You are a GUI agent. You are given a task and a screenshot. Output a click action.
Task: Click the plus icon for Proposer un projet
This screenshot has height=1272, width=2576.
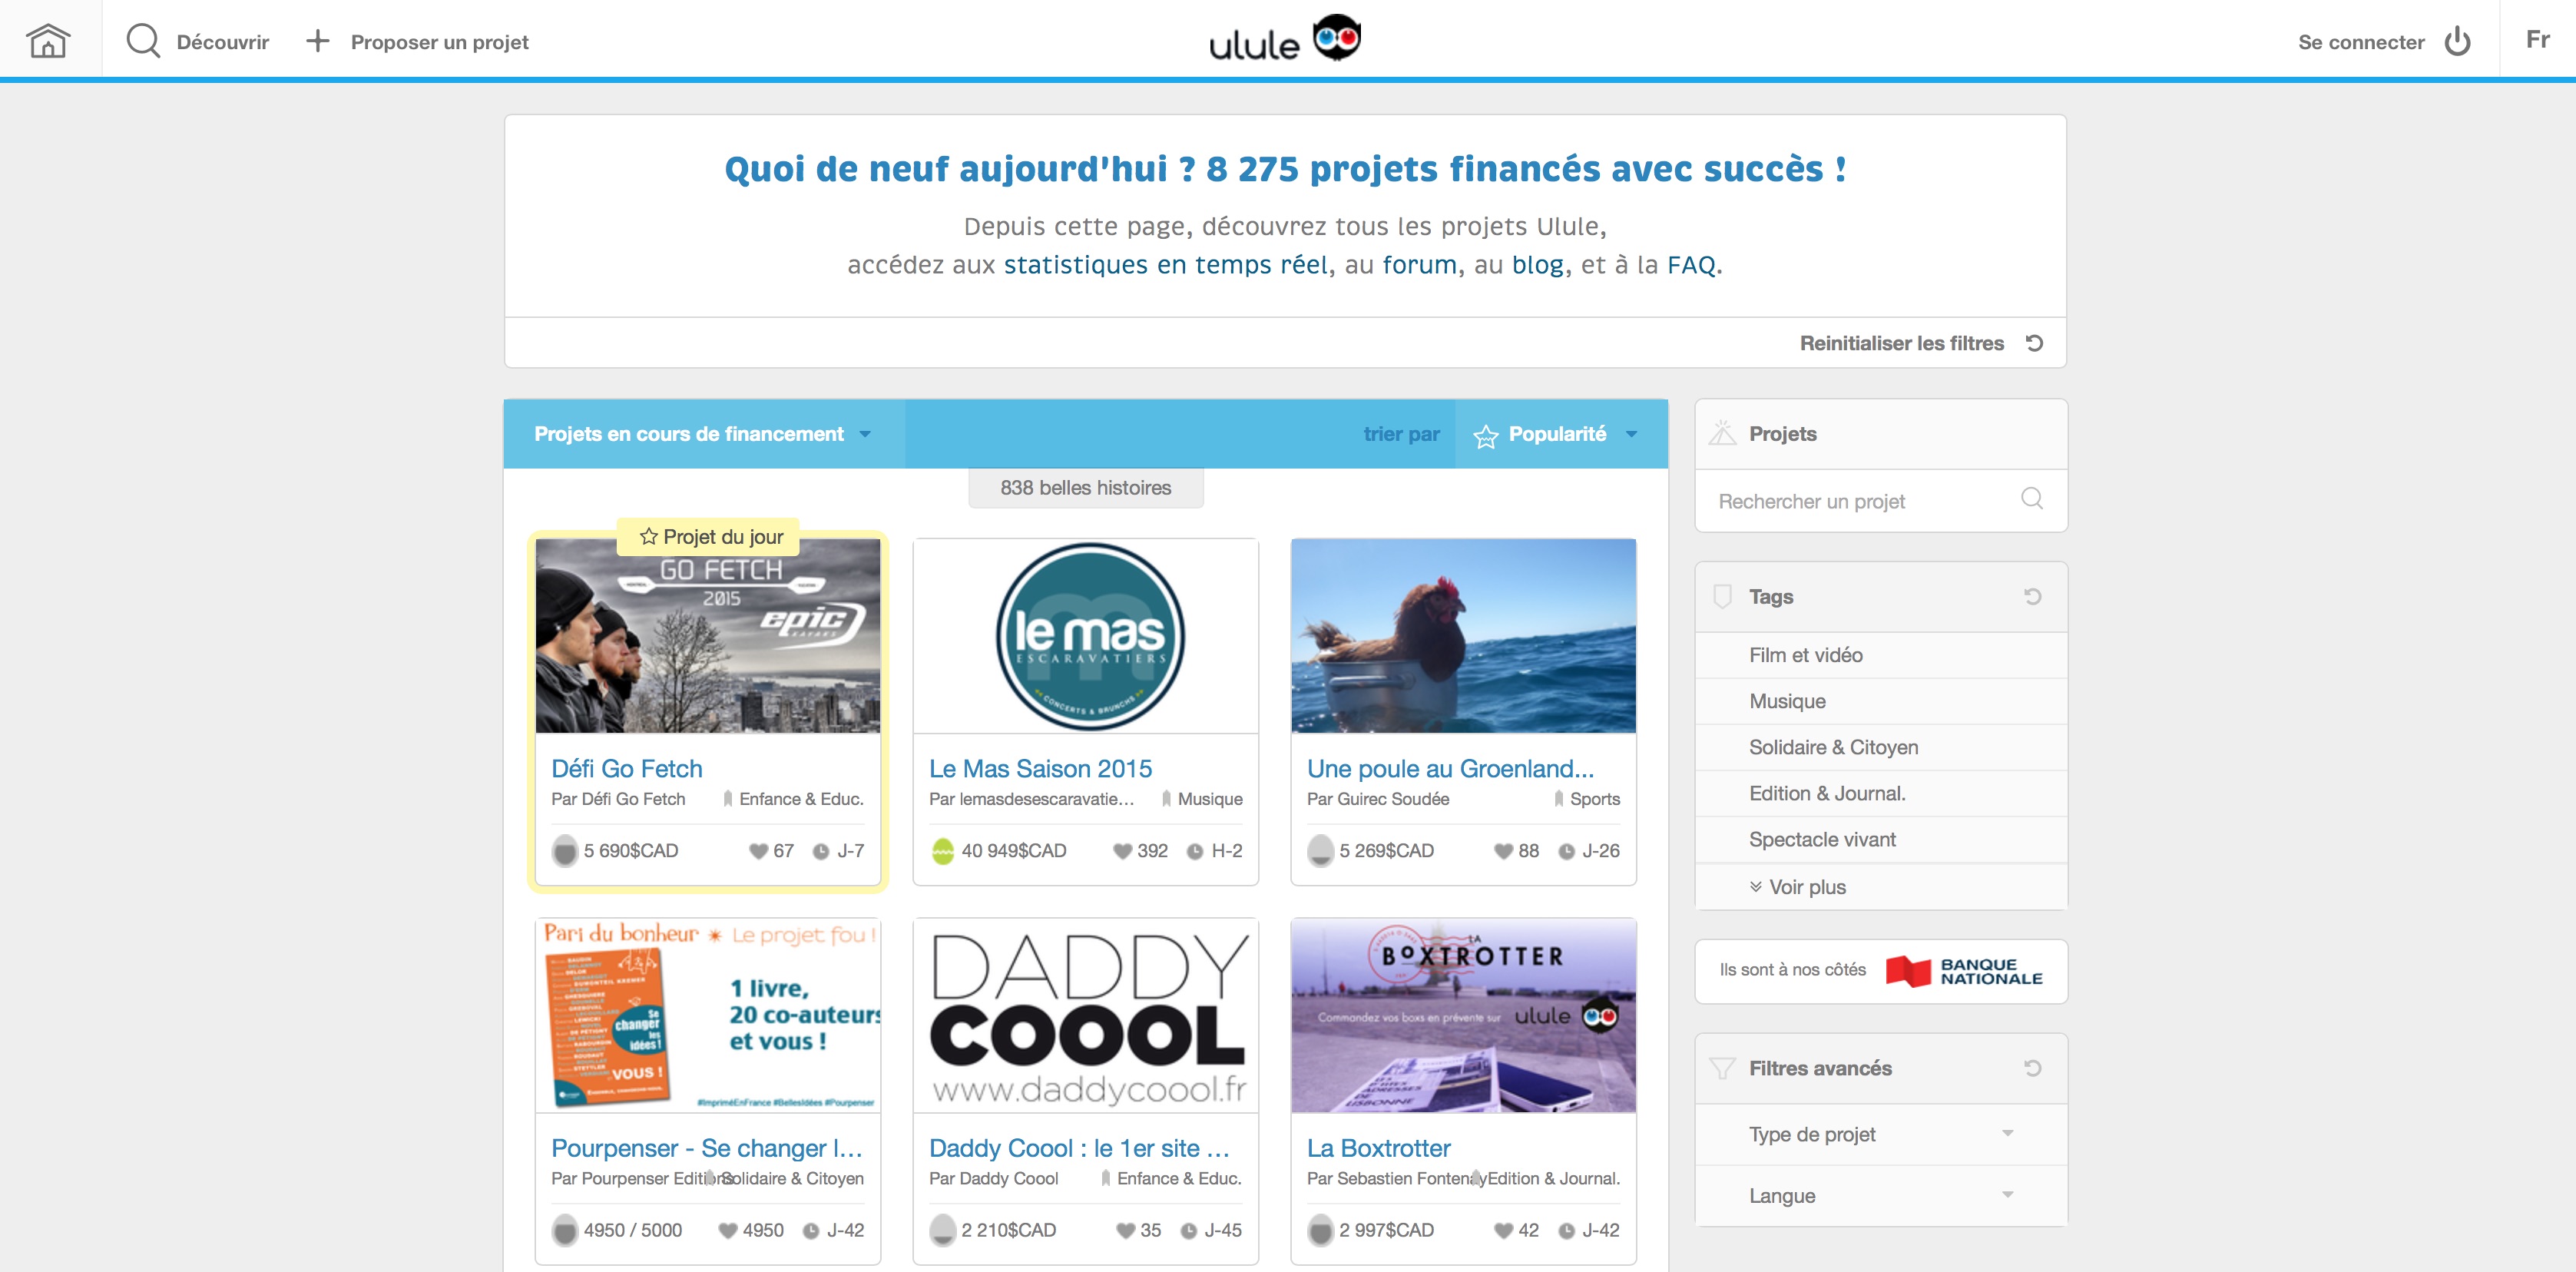(318, 41)
